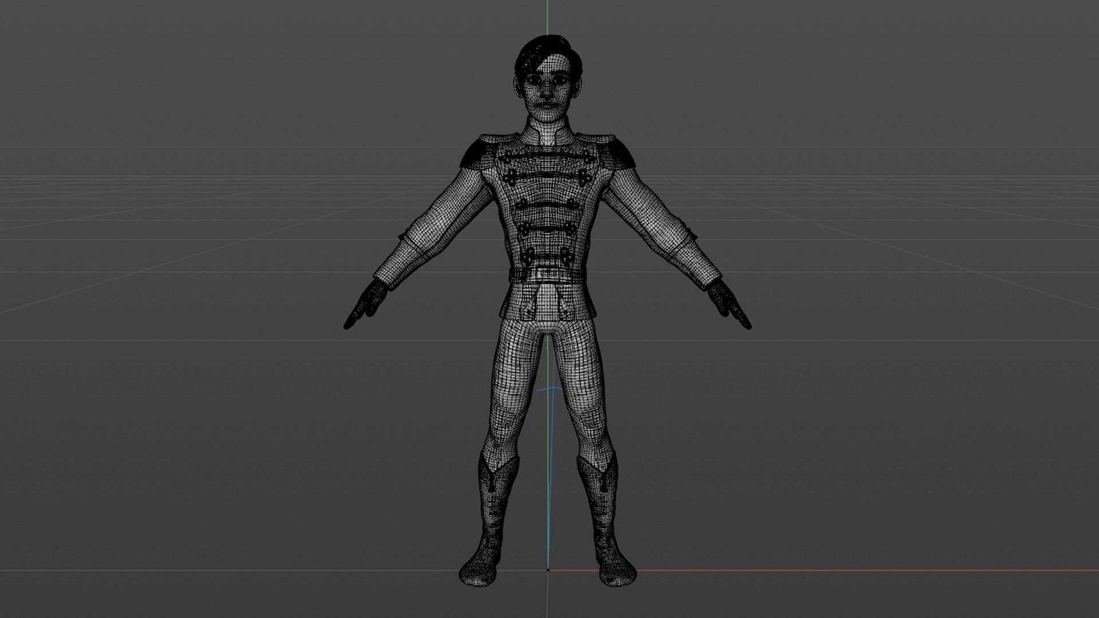The width and height of the screenshot is (1099, 618).
Task: Click the top chest braid clasp on the jacket
Action: click(x=547, y=157)
